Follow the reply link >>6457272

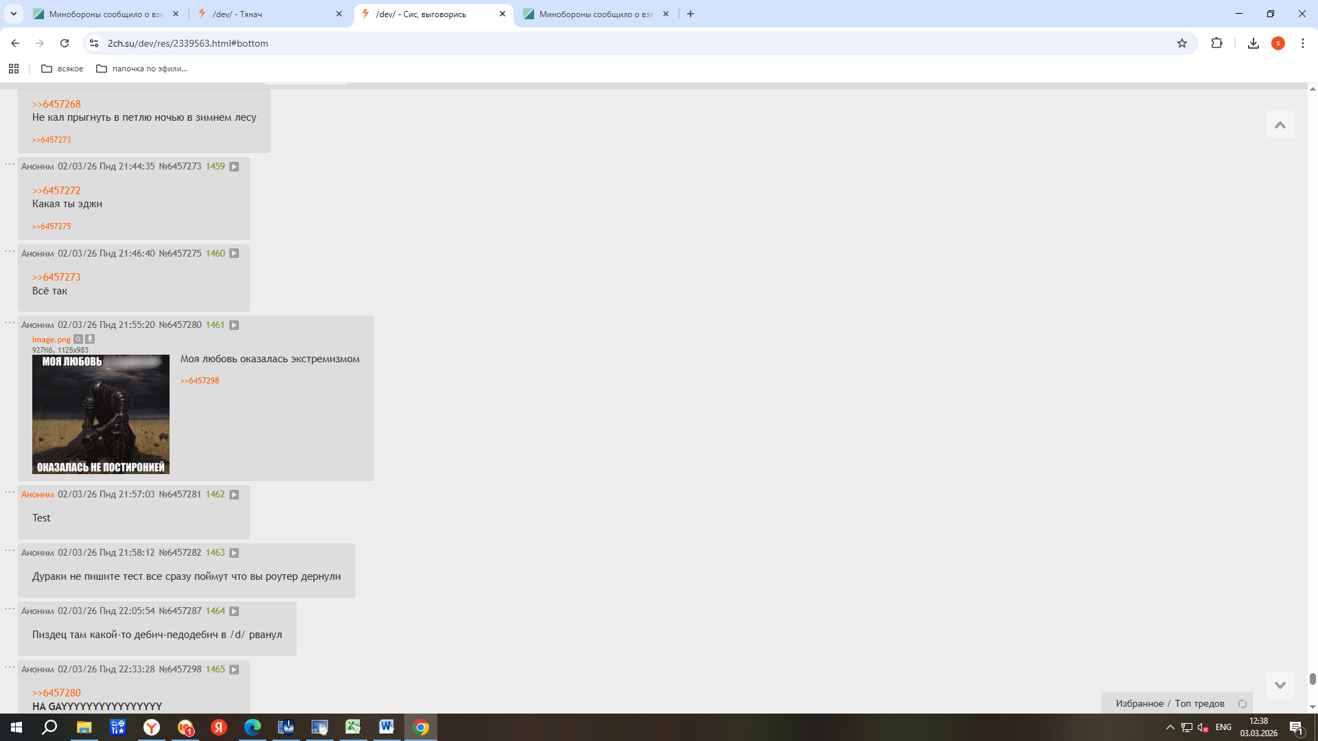click(x=56, y=191)
